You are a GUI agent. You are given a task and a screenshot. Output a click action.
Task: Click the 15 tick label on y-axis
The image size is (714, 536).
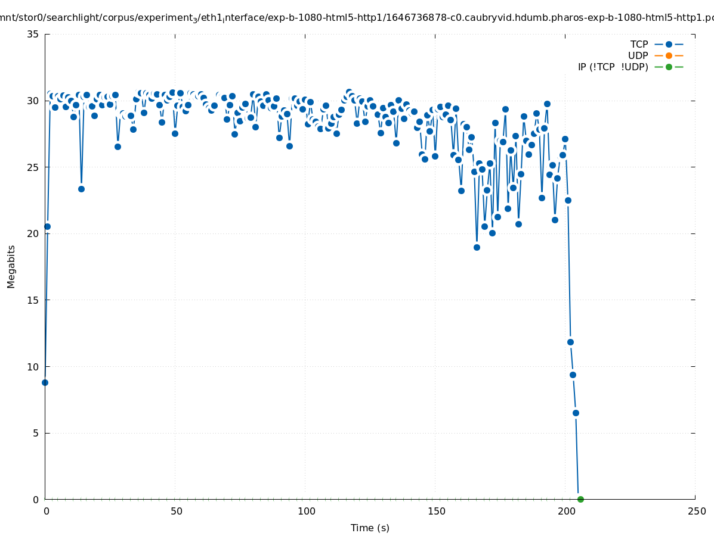(33, 300)
